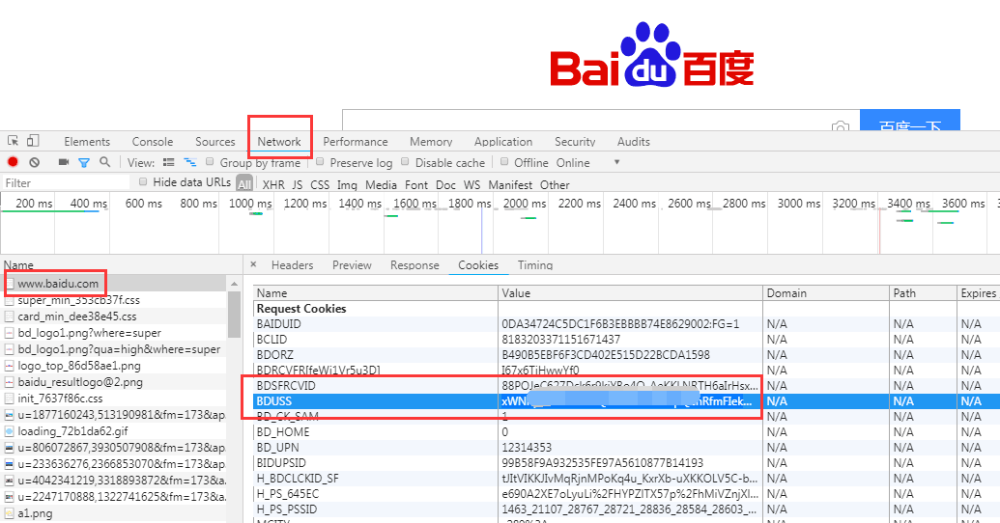Viewport: 1000px width, 523px height.
Task: Select the large request rows view icon
Action: [x=168, y=162]
